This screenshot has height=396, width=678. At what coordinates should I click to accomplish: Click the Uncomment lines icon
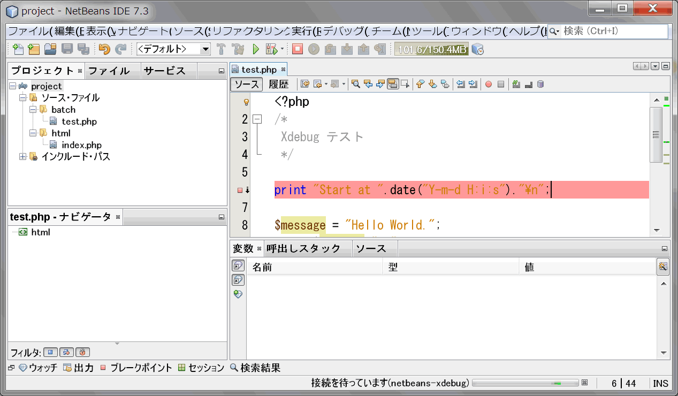pos(529,84)
